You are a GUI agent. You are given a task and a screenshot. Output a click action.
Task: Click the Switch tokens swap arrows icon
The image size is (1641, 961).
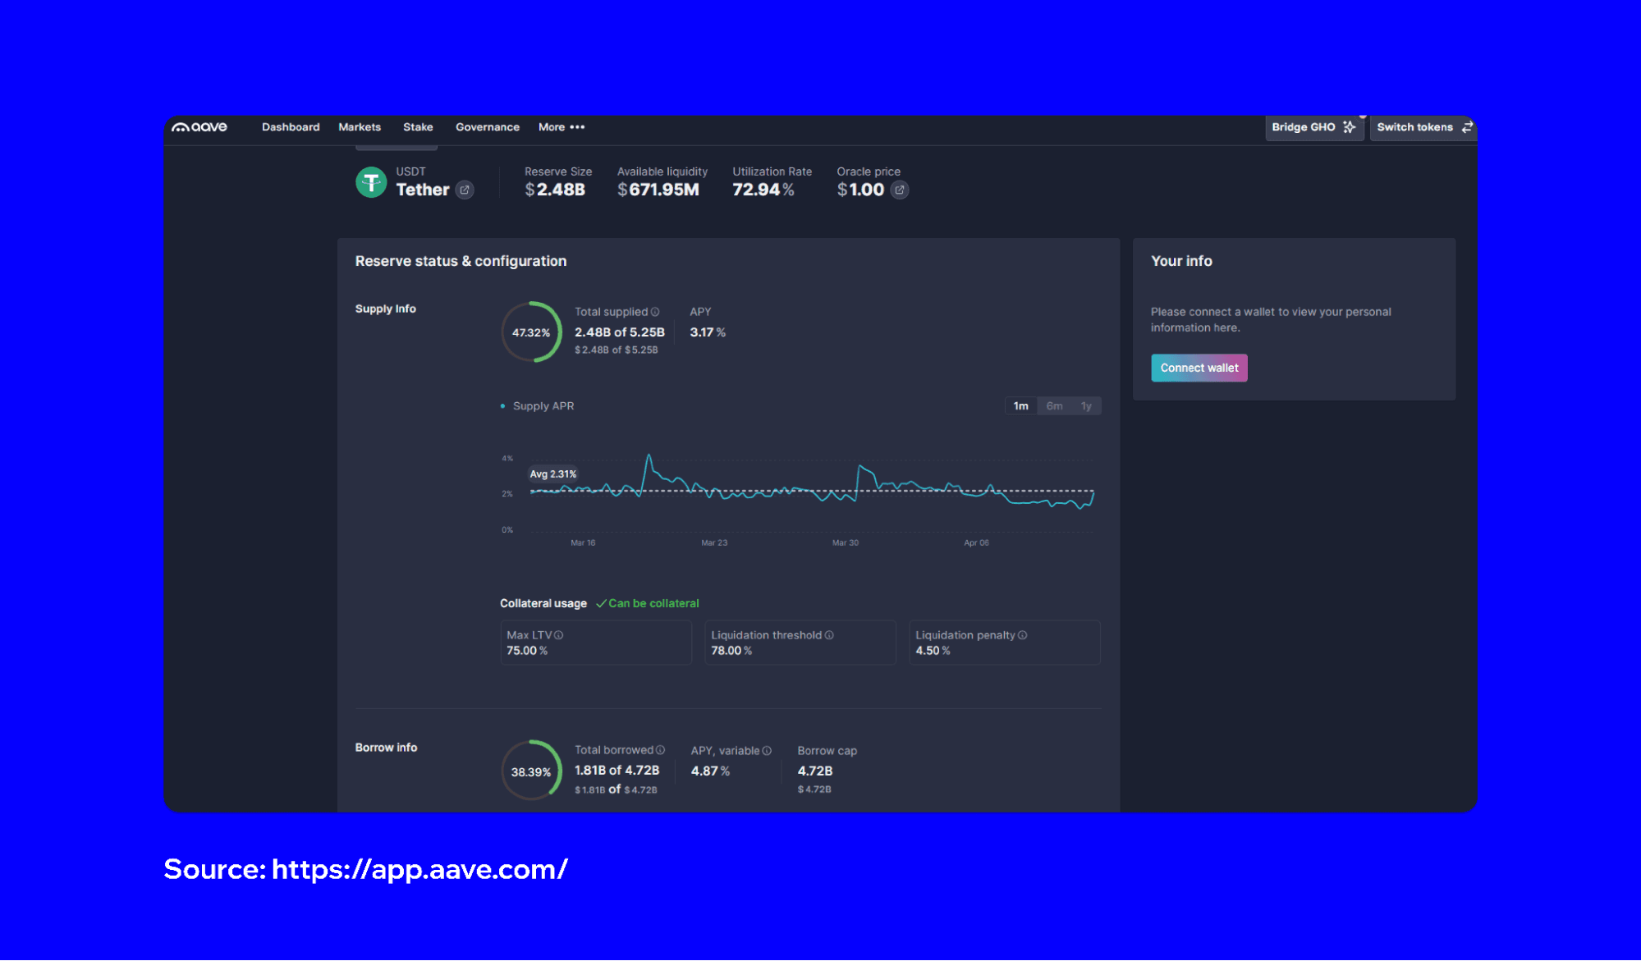click(1467, 127)
